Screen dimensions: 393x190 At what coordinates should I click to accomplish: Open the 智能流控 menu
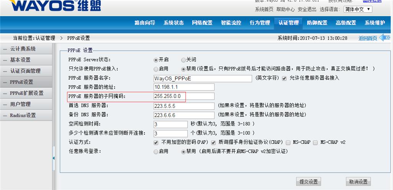pyautogui.click(x=231, y=23)
